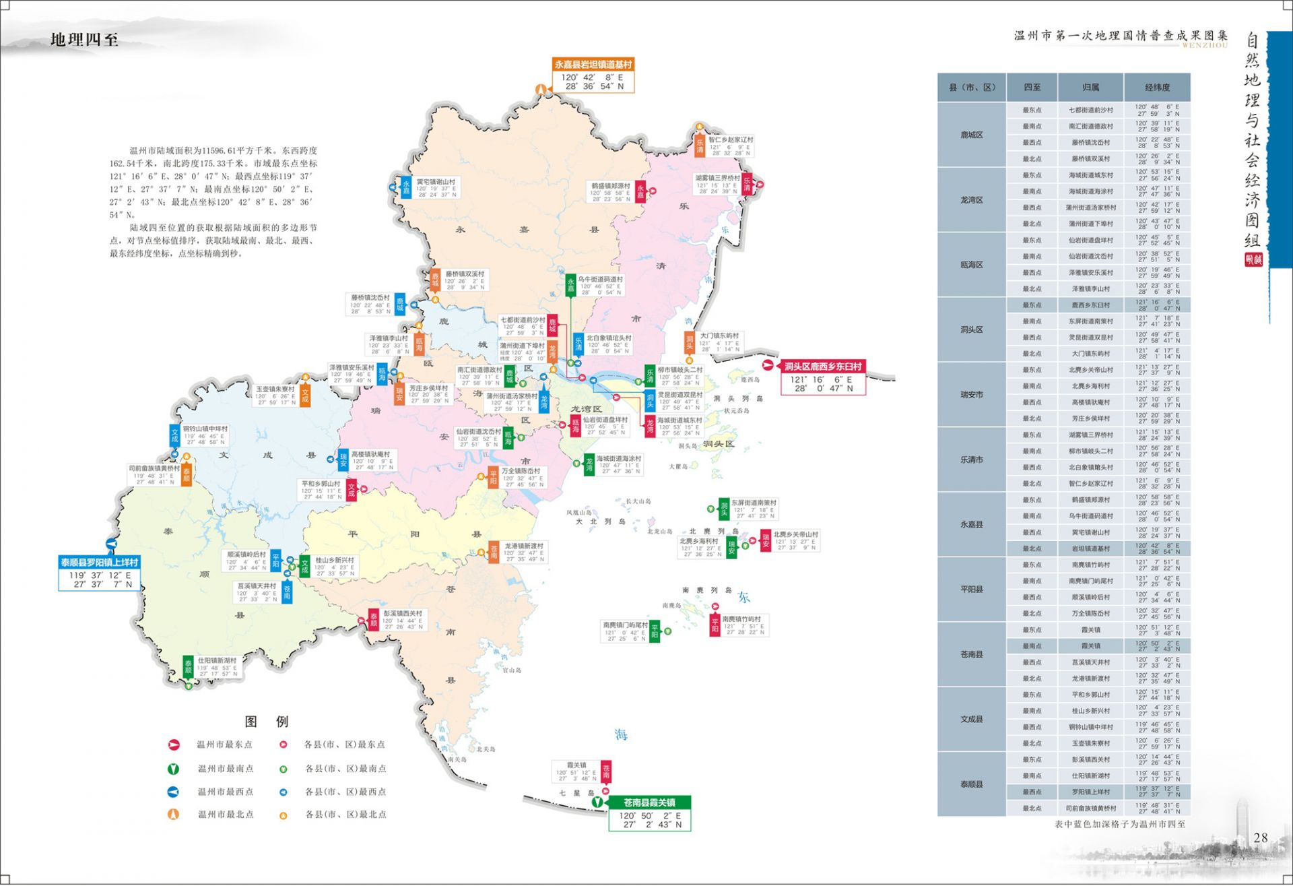Click the red seal stamp under the vertical title
Screen dimensions: 1293x886
point(1253,259)
